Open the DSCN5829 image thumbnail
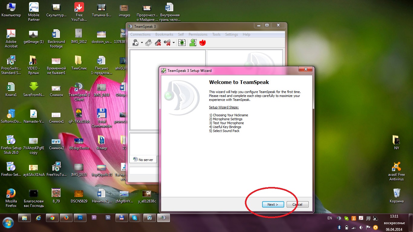 coord(79,195)
